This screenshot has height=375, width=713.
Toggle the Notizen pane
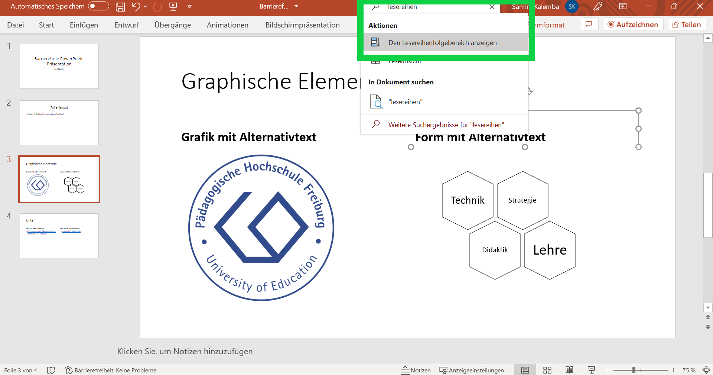(416, 370)
